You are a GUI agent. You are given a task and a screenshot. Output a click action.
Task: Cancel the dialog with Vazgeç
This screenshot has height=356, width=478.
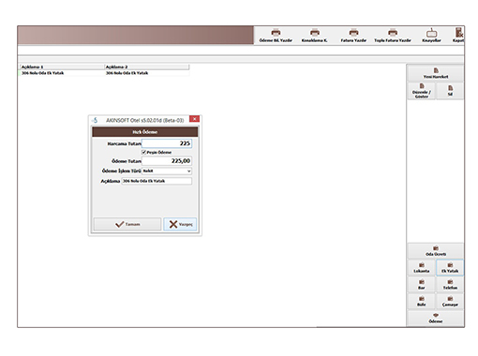click(x=180, y=224)
